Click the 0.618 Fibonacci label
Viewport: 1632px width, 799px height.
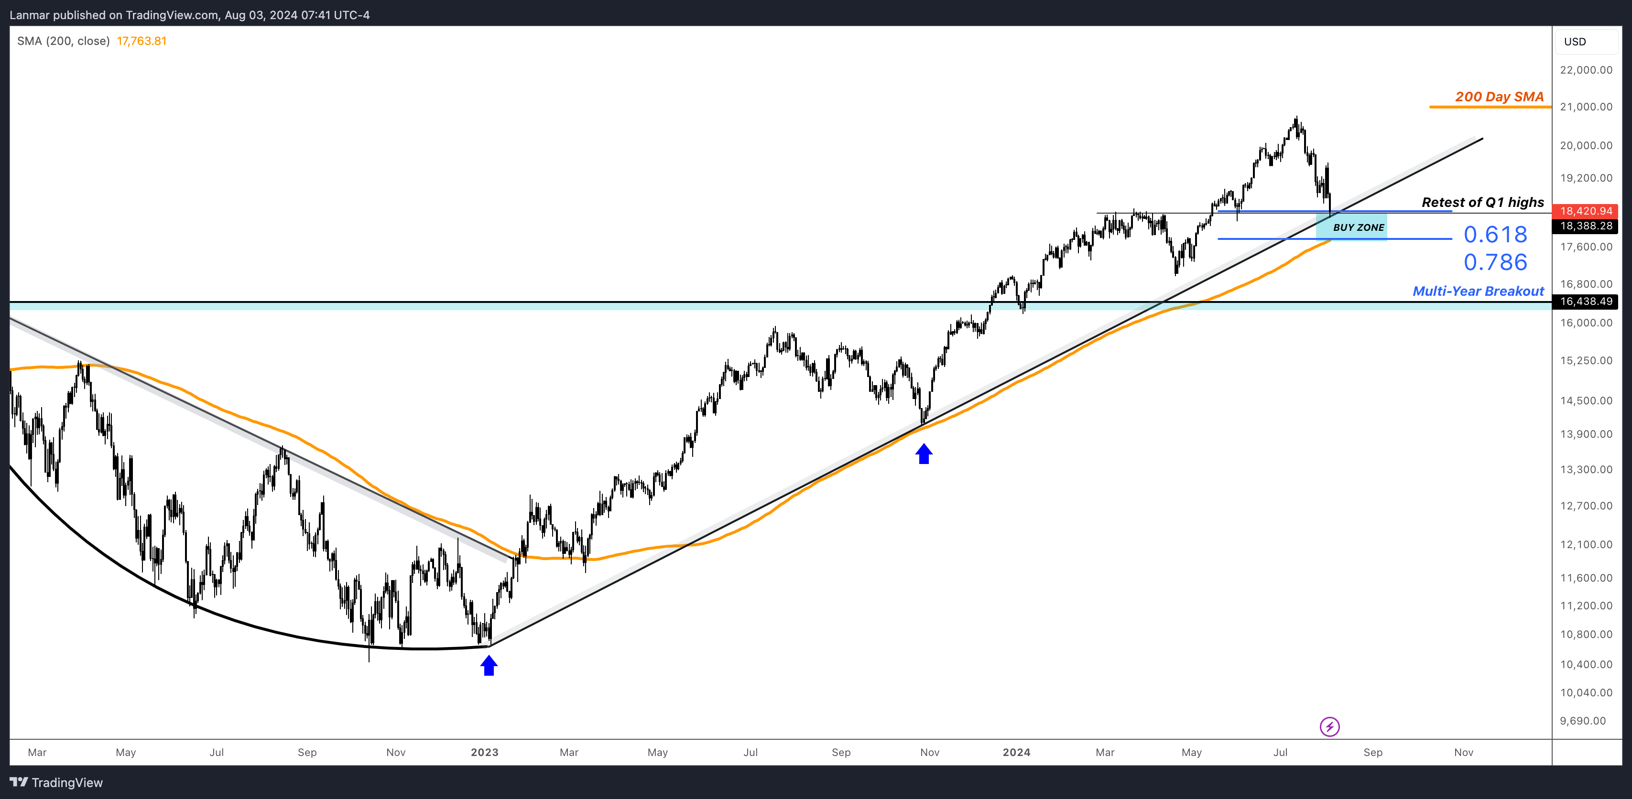(1495, 235)
